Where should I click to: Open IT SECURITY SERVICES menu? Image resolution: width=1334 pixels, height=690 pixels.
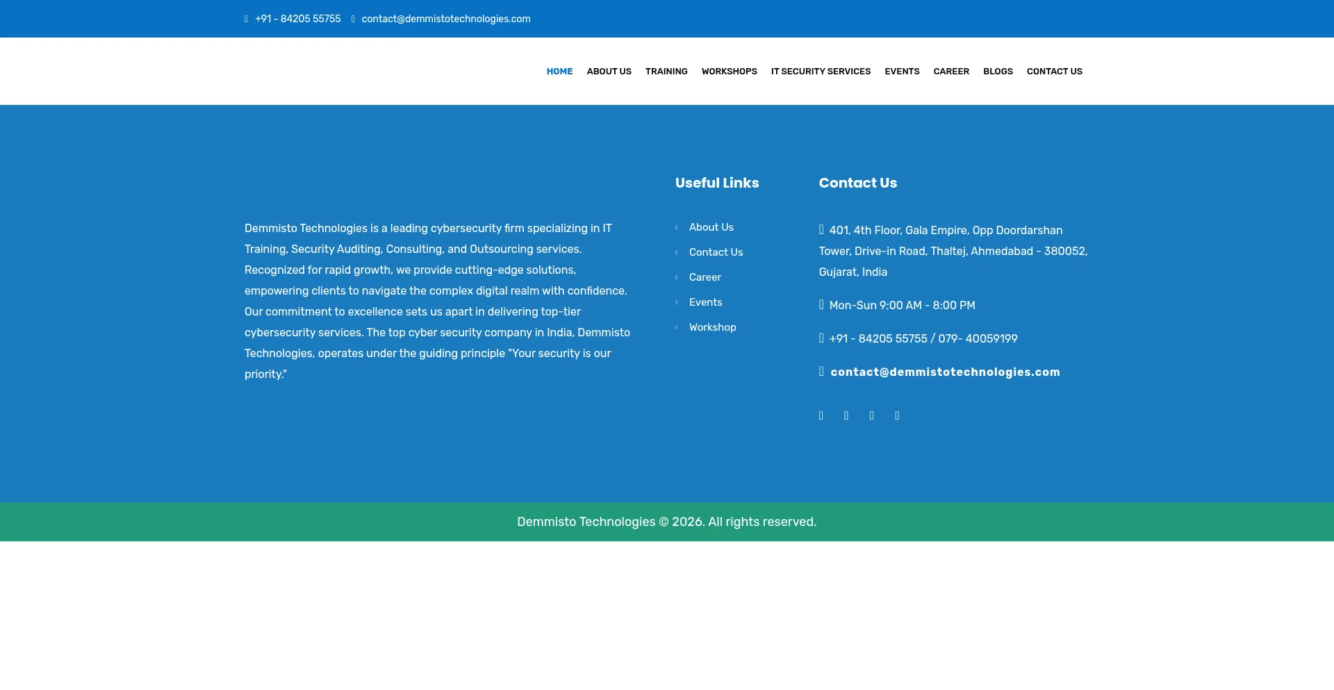click(x=821, y=72)
